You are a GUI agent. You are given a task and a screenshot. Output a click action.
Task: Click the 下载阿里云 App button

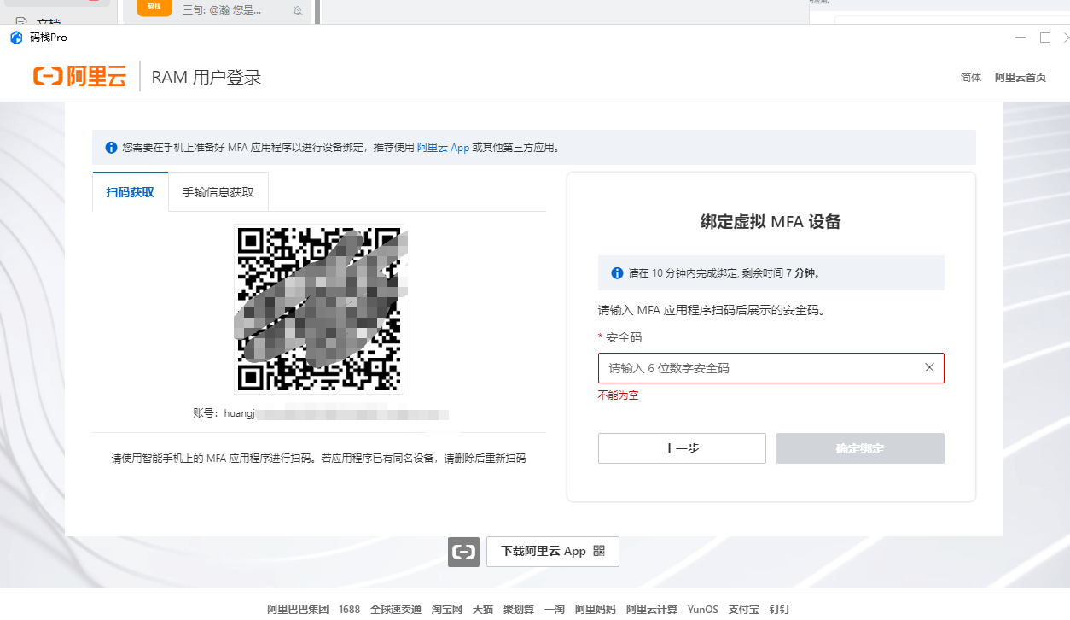pyautogui.click(x=553, y=552)
